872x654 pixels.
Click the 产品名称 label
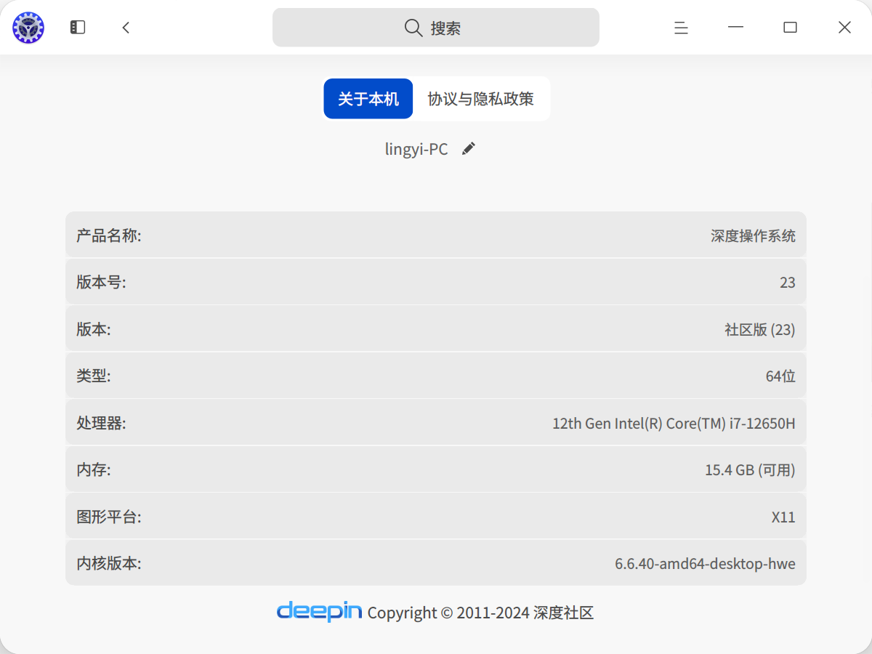pos(109,235)
